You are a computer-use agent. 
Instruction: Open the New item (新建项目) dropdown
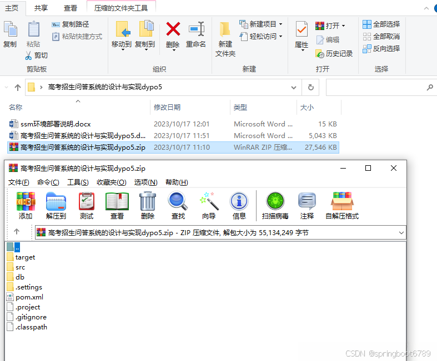[x=280, y=24]
